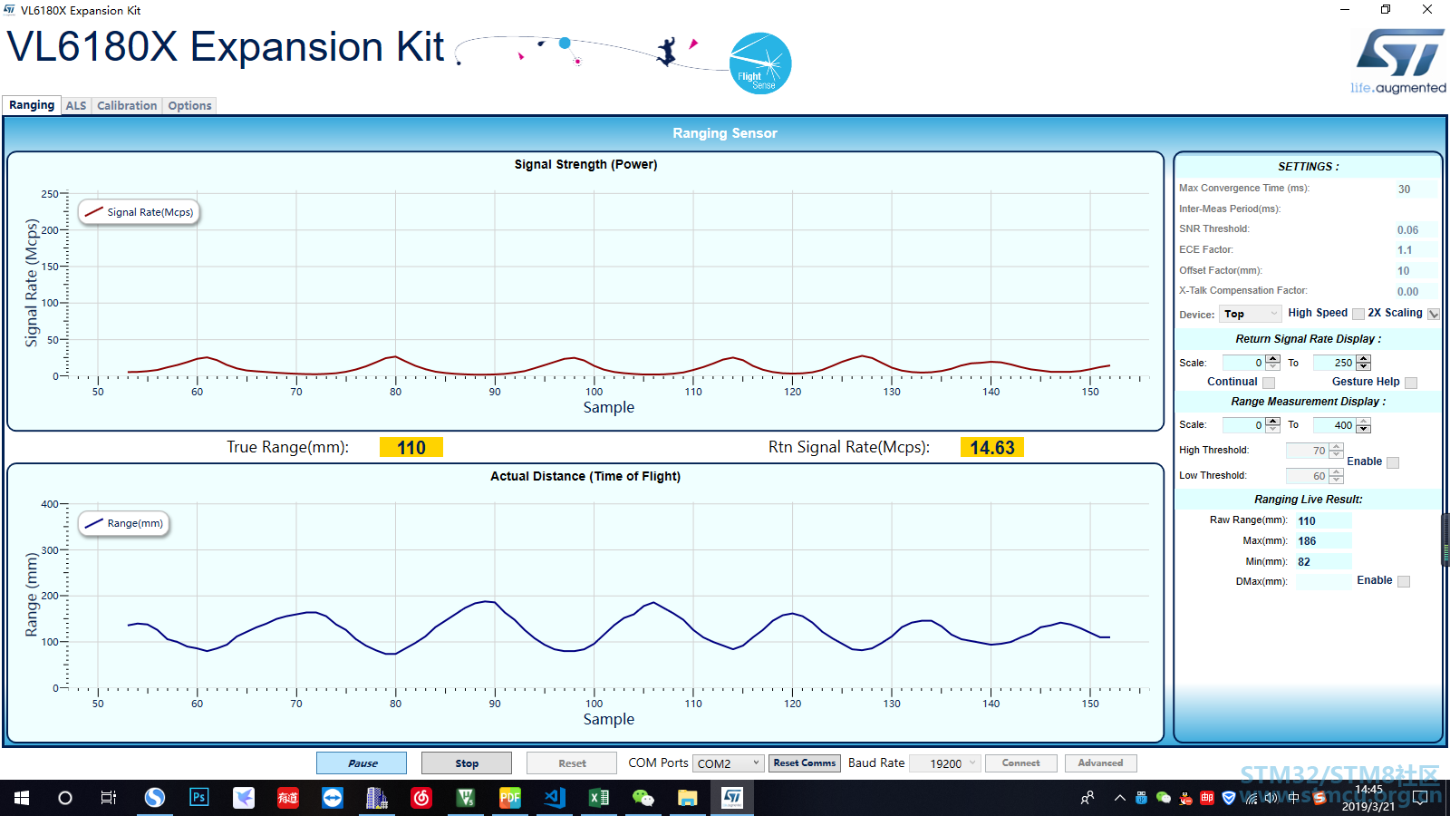The height and width of the screenshot is (816, 1450).
Task: Open the COM Ports dropdown showing COM2
Action: [x=729, y=763]
